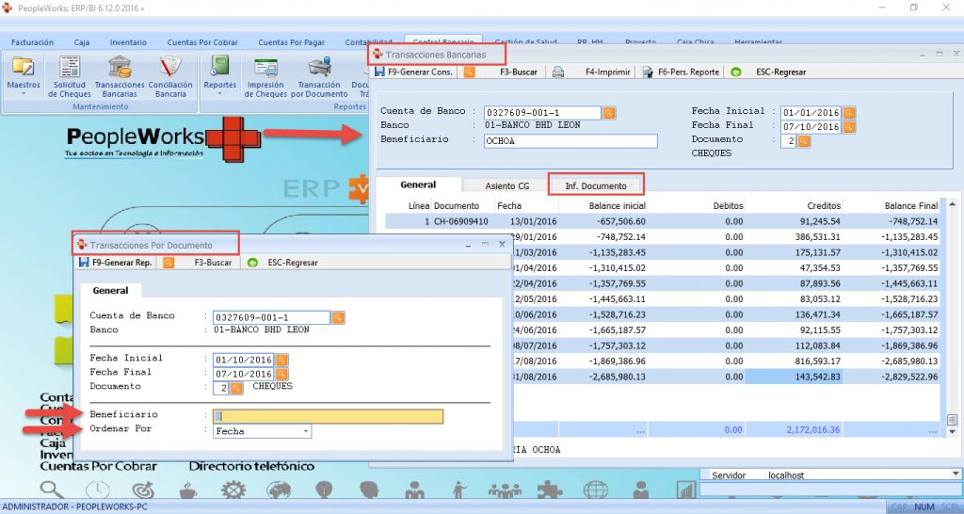Click Cuenta de Banco field in Transacciones Por Documento

[271, 317]
